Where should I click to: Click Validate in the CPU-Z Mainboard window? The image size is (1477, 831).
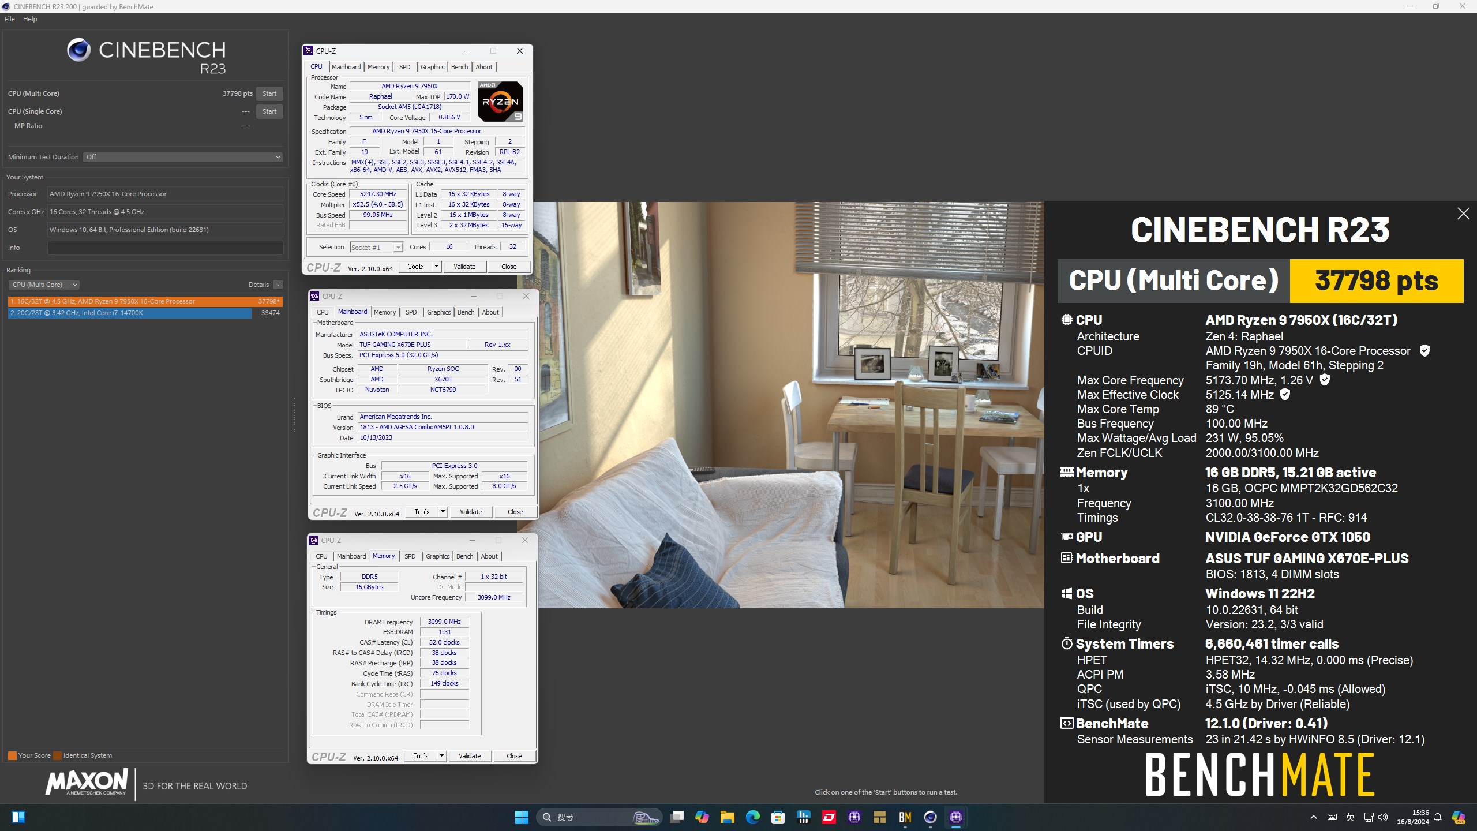coord(471,512)
